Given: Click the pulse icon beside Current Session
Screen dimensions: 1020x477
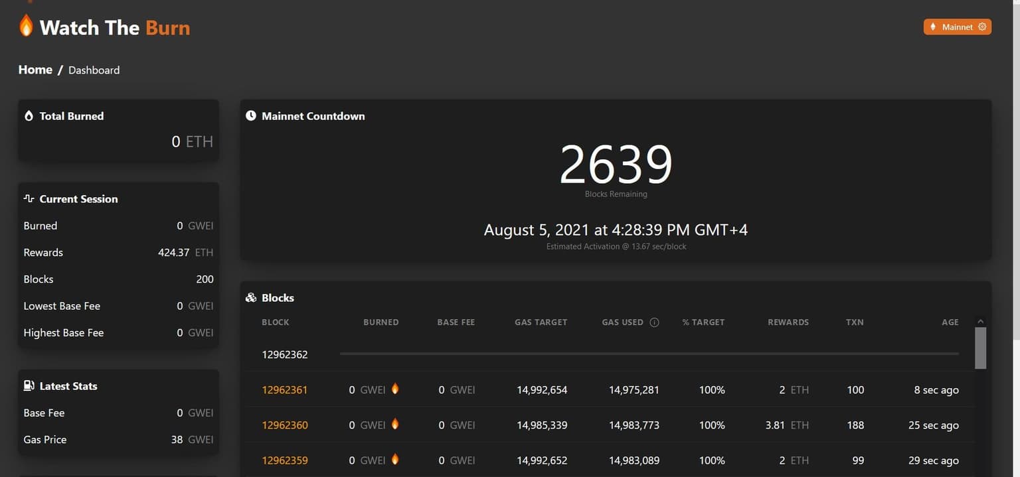Looking at the screenshot, I should click(x=29, y=199).
